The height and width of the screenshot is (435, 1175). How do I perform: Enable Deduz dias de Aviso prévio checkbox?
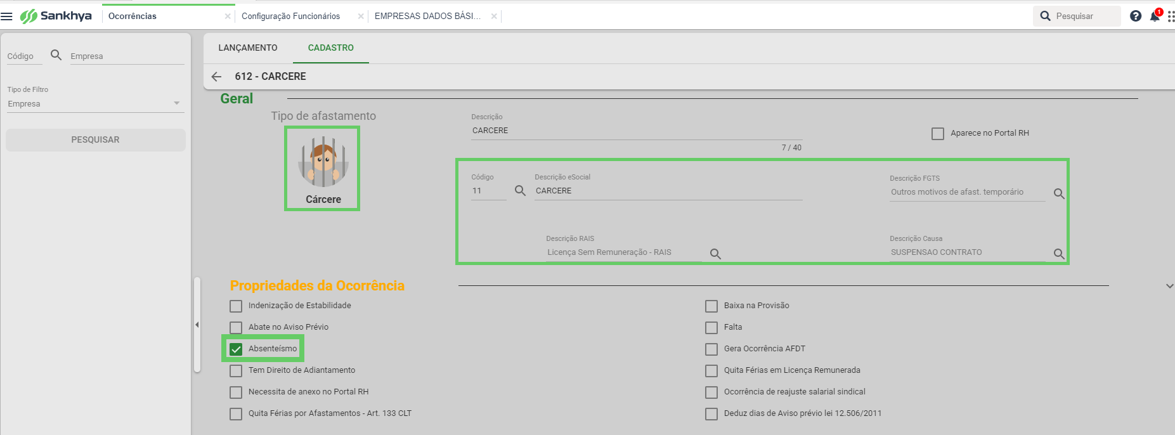coord(711,414)
